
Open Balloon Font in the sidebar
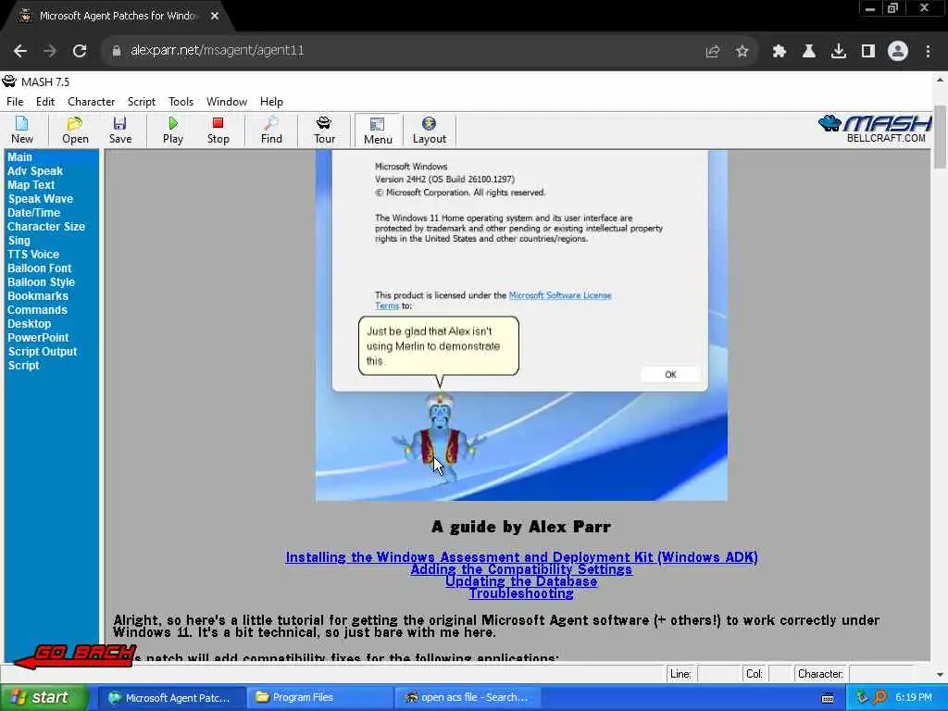pos(39,268)
